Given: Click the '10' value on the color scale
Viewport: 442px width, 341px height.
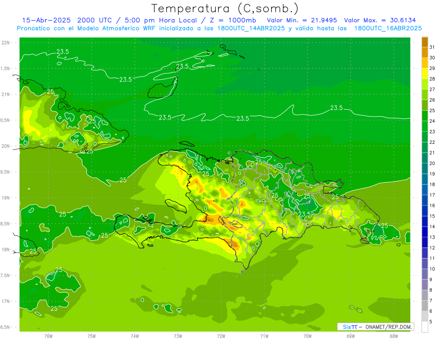Looking at the screenshot, I should click(432, 269).
